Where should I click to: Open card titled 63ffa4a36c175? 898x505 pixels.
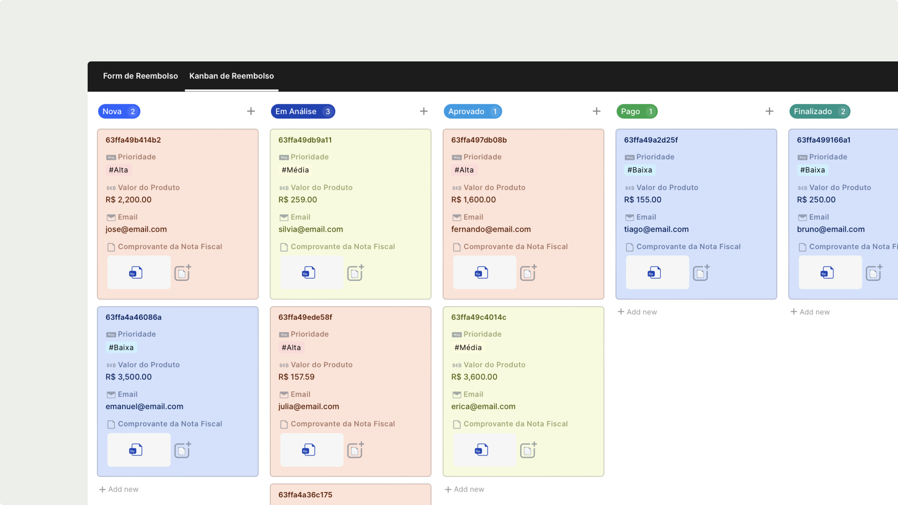pos(305,494)
